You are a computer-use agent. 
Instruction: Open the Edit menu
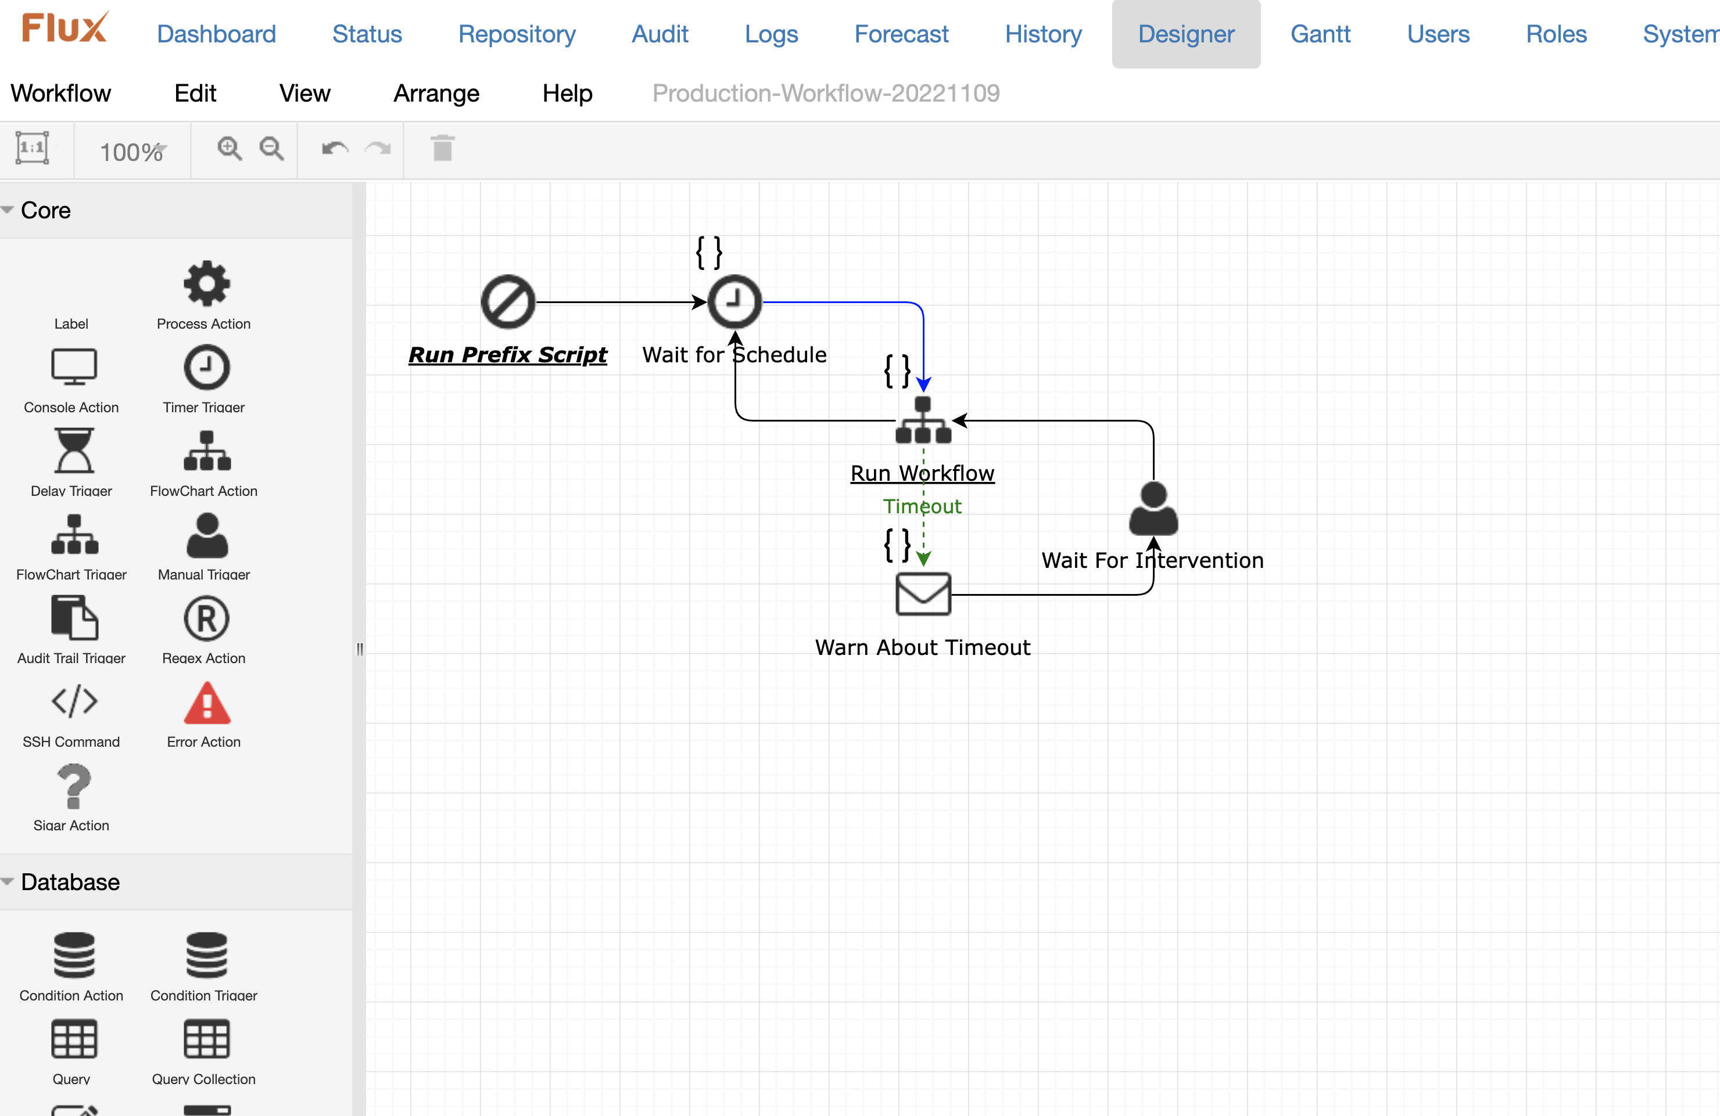[195, 93]
